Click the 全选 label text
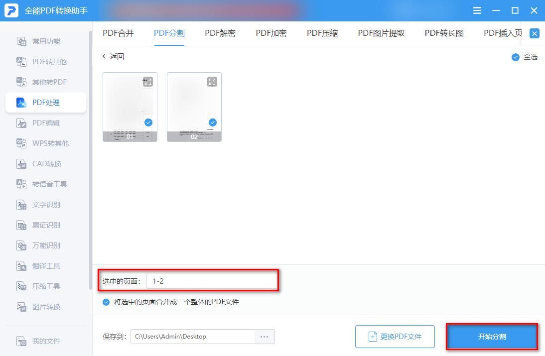 tap(531, 57)
